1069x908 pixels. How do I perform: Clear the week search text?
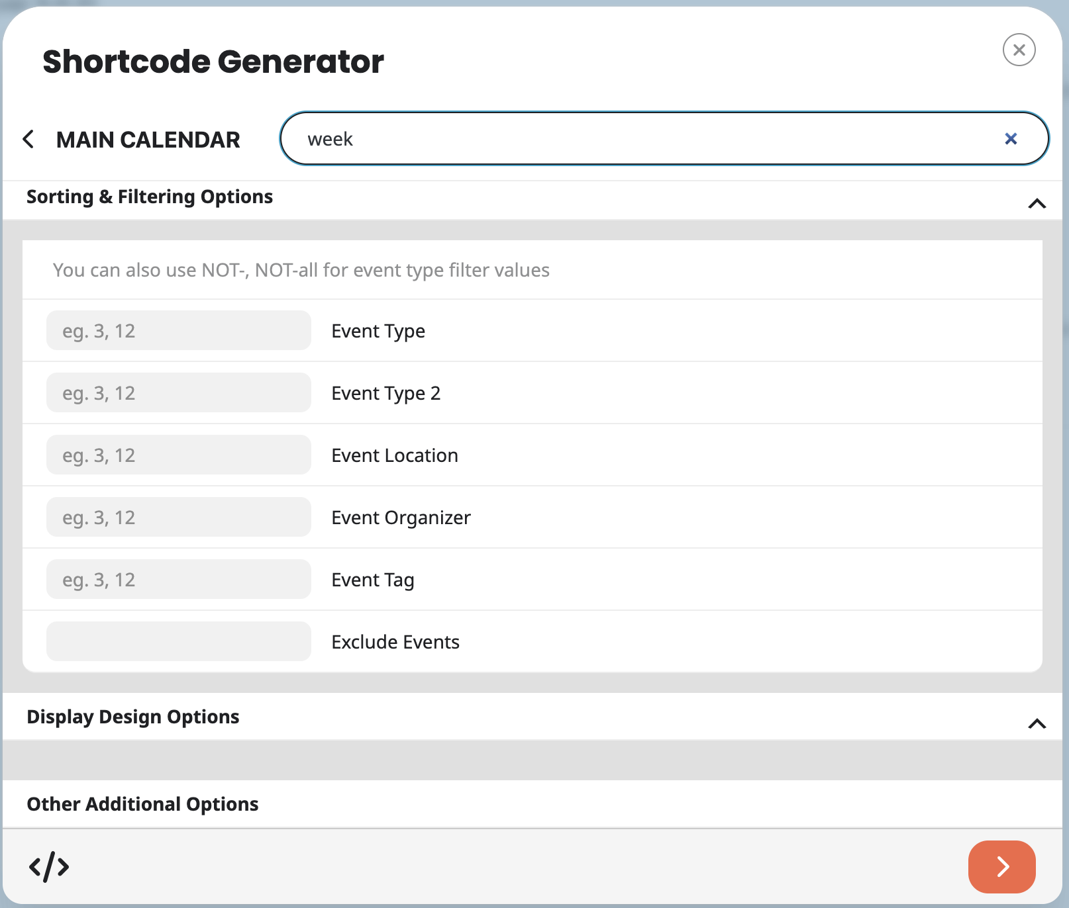click(1011, 138)
